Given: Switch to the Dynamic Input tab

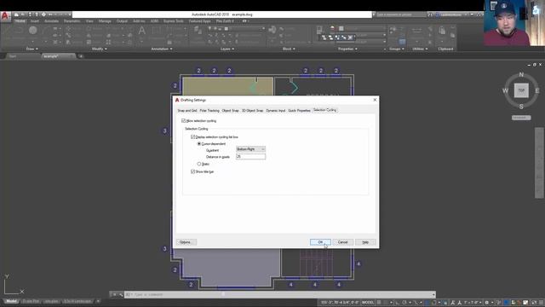Looking at the screenshot, I should (x=276, y=111).
